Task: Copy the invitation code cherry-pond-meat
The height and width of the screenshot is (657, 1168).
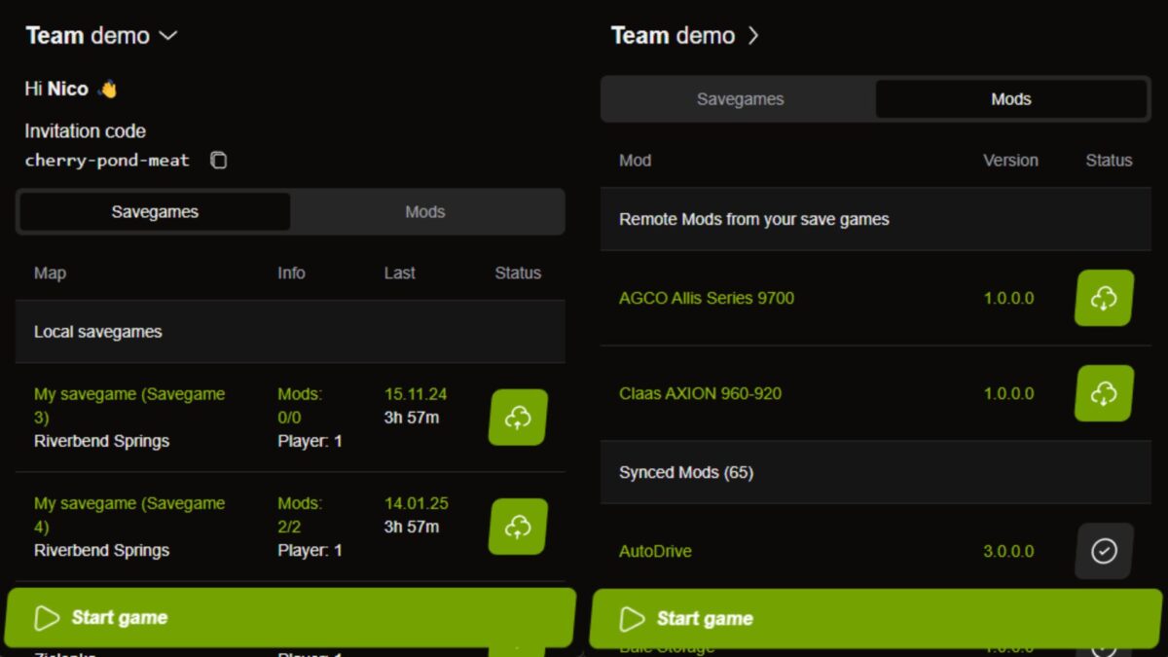Action: click(218, 160)
